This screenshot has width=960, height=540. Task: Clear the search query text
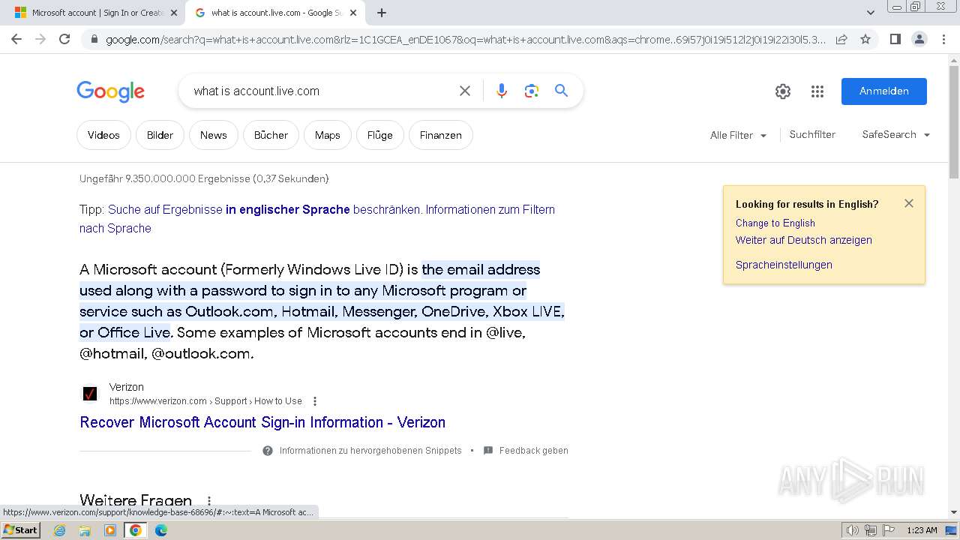pyautogui.click(x=465, y=91)
